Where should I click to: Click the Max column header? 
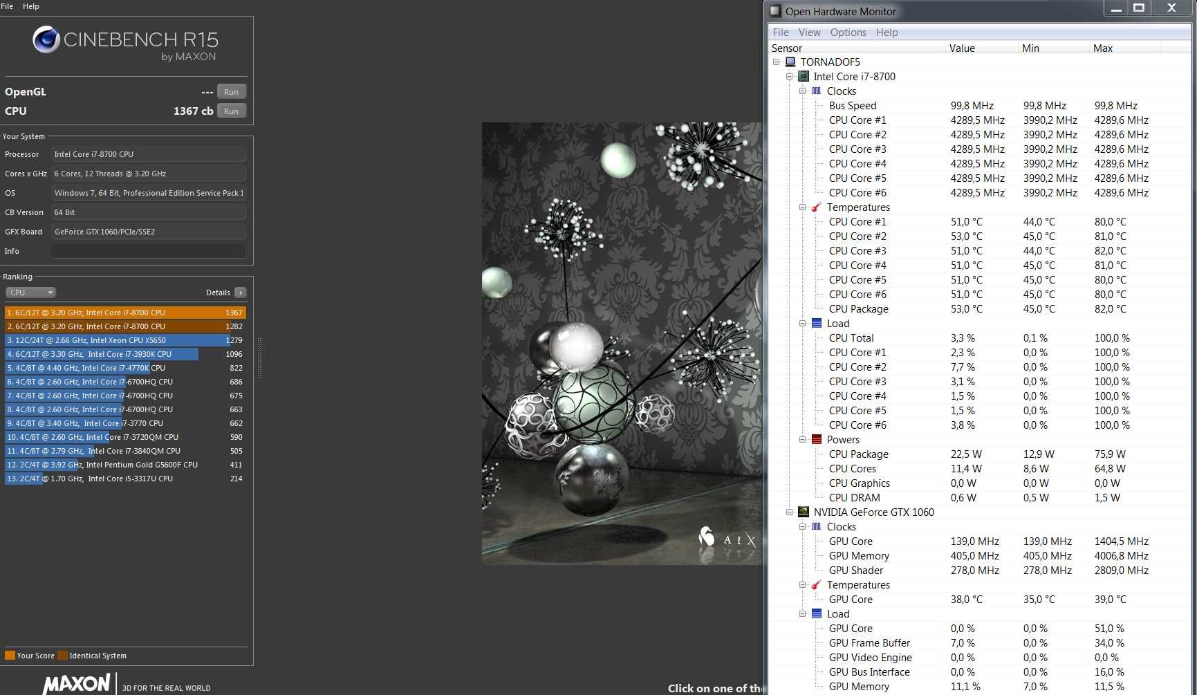tap(1126, 48)
